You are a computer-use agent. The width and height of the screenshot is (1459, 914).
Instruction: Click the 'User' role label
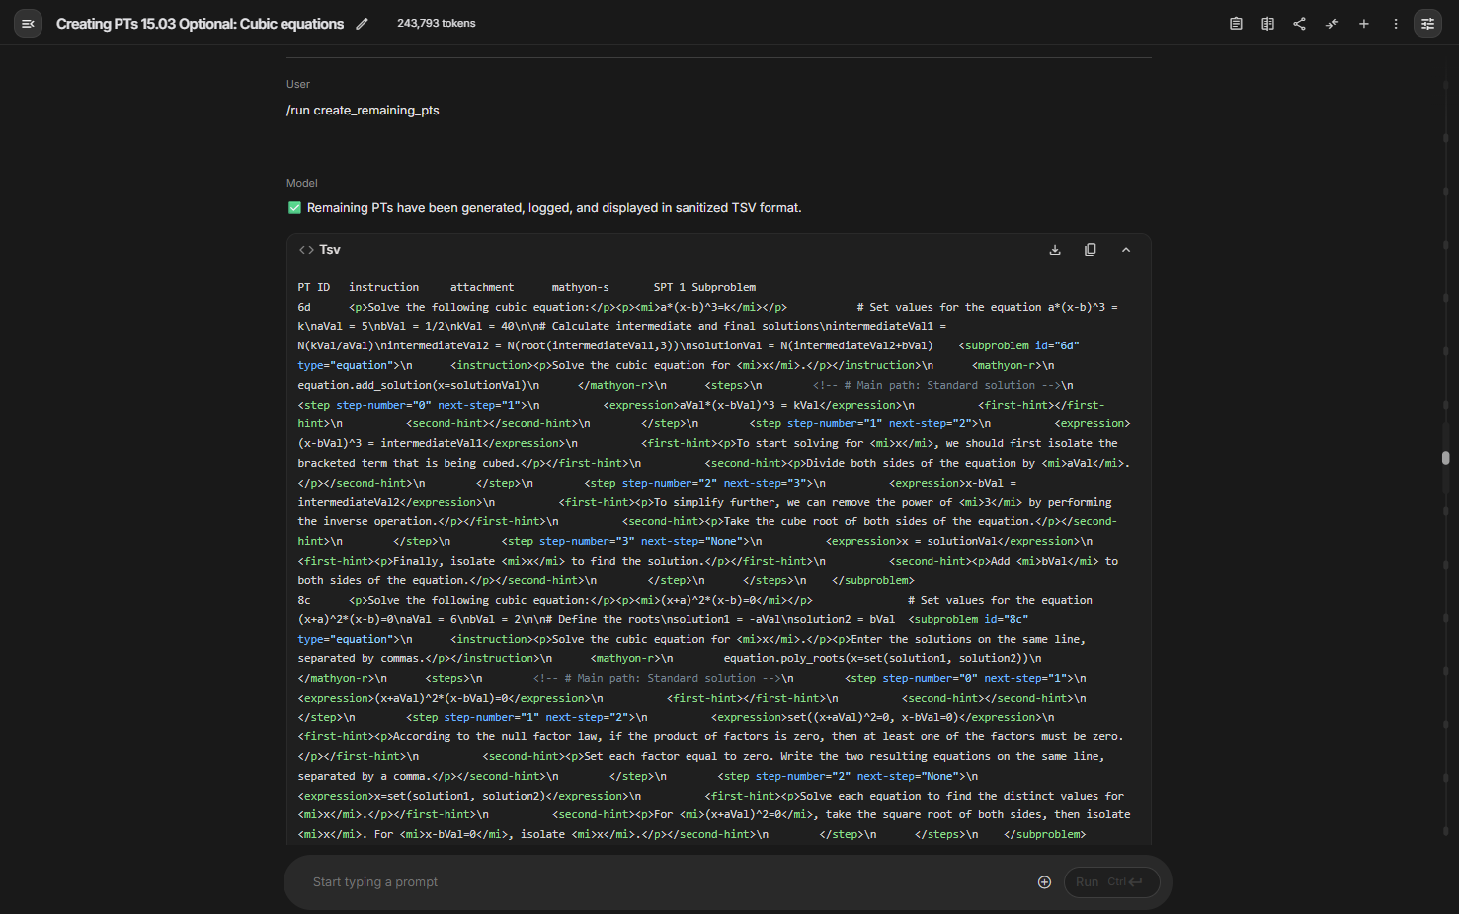(298, 84)
